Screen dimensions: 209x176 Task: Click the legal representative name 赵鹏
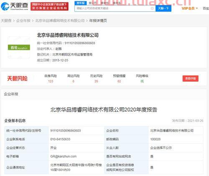tap(59, 49)
